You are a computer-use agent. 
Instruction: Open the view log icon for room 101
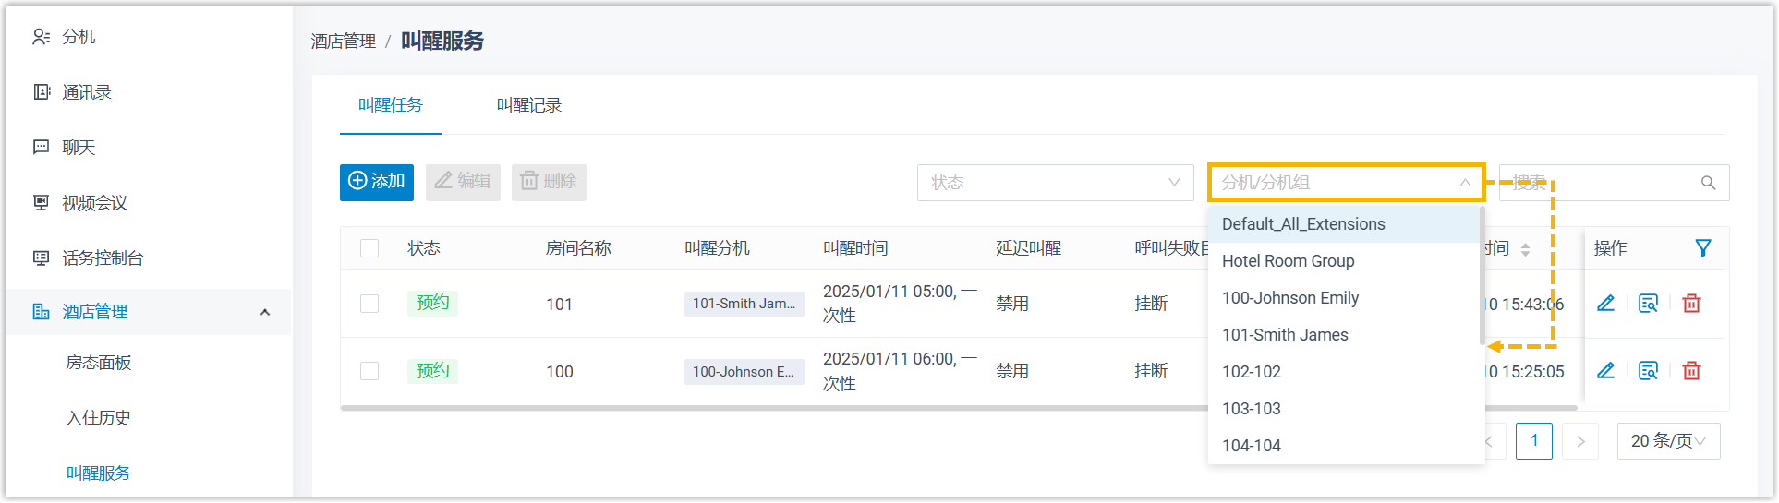click(x=1648, y=304)
